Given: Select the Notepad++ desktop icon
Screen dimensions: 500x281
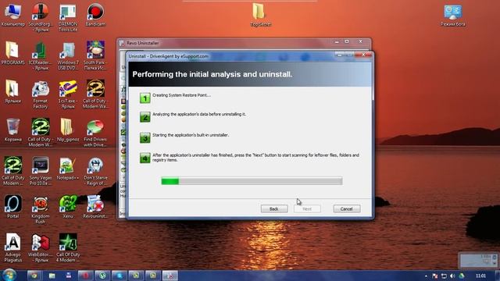Looking at the screenshot, I should point(68,169).
